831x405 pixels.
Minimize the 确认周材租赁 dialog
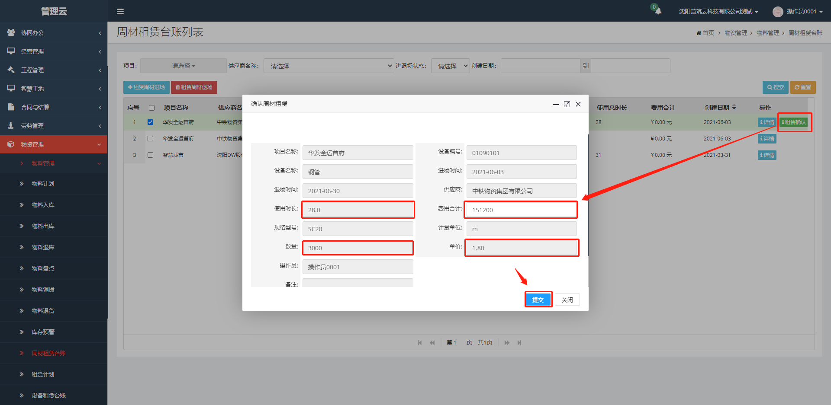tap(556, 104)
